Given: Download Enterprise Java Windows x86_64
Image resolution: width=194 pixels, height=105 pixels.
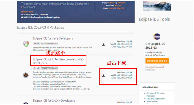Looking at the screenshot, I should click(x=129, y=72).
